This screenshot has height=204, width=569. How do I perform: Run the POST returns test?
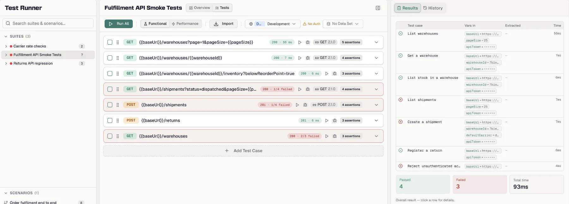point(327,121)
